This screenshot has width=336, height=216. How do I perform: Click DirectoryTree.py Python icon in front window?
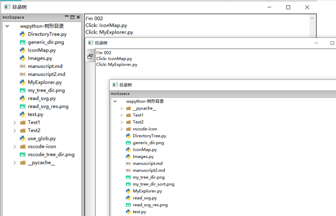click(128, 136)
